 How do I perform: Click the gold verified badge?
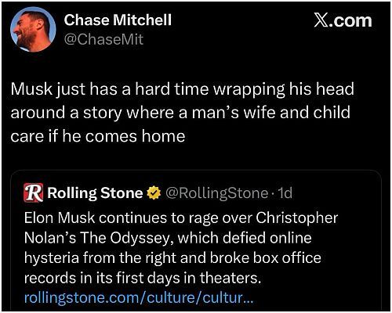tap(154, 193)
